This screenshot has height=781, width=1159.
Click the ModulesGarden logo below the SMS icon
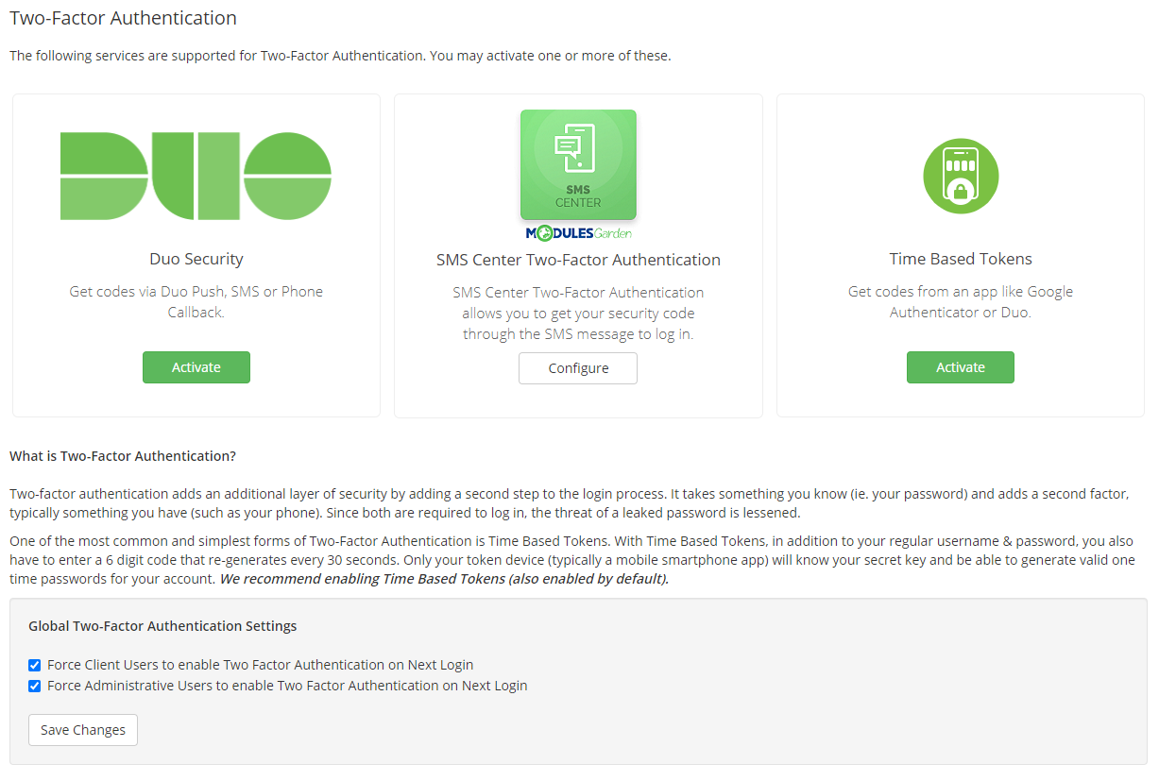(x=577, y=230)
